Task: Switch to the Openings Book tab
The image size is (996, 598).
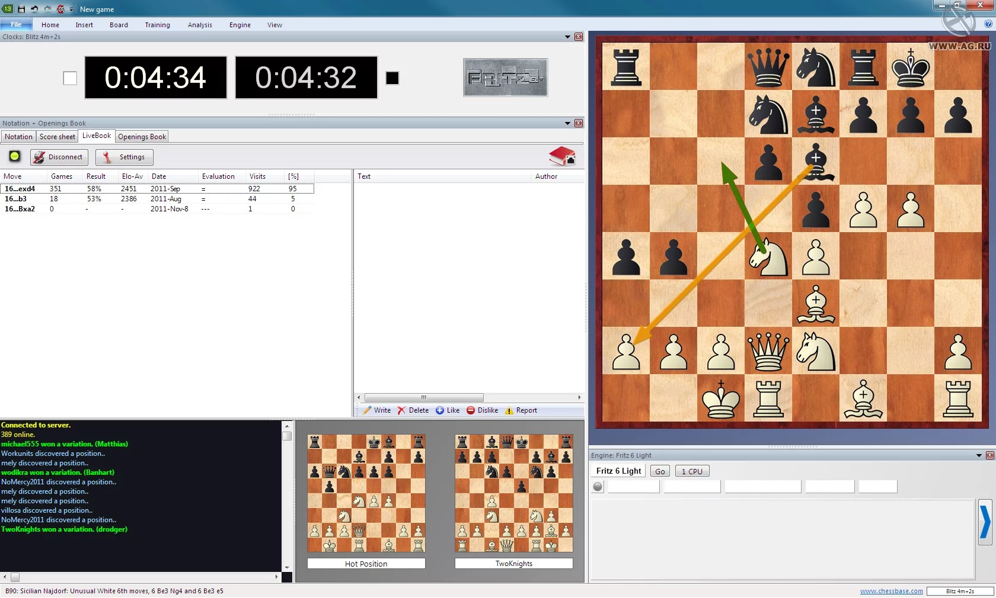Action: [x=142, y=137]
